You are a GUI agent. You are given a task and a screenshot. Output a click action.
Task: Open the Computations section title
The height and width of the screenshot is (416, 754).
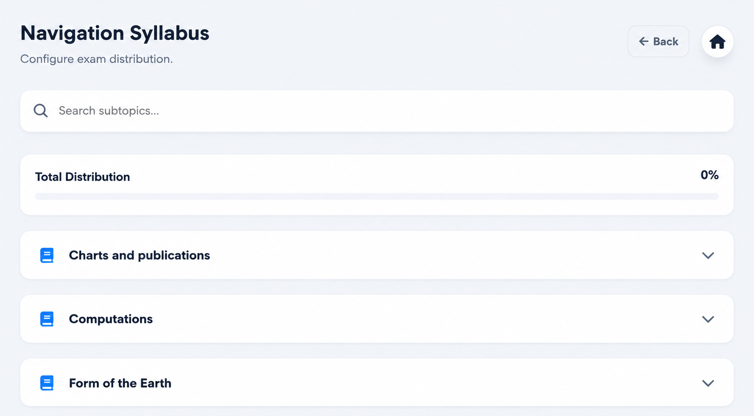pyautogui.click(x=111, y=319)
